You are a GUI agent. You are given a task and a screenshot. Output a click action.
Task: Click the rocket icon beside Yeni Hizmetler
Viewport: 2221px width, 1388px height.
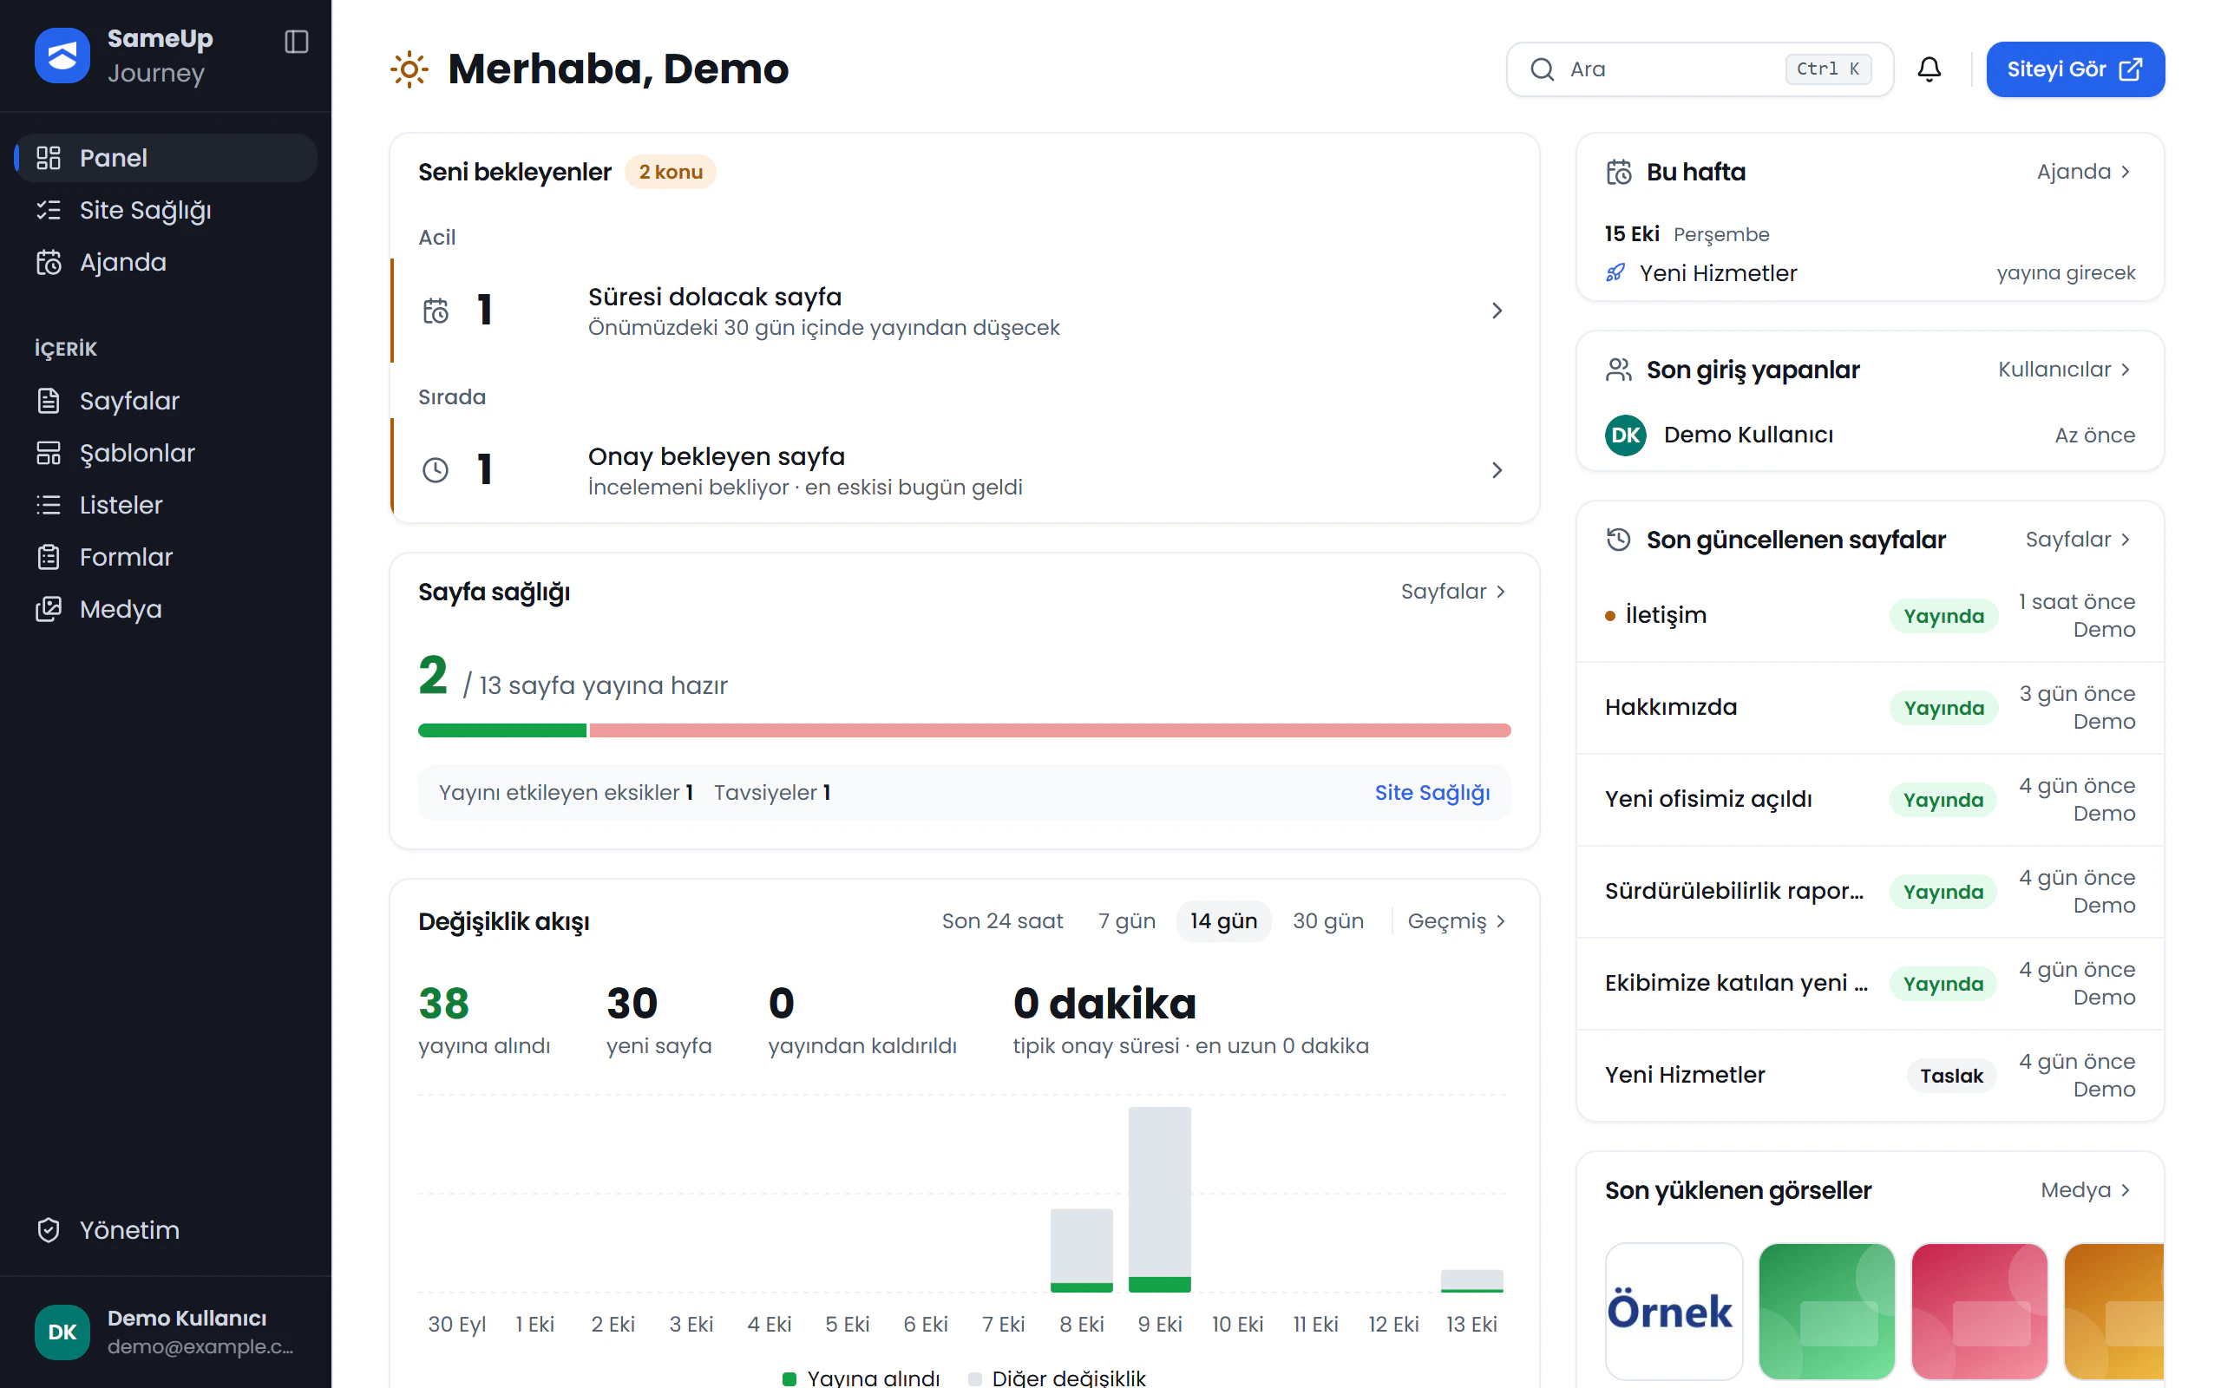(1615, 273)
